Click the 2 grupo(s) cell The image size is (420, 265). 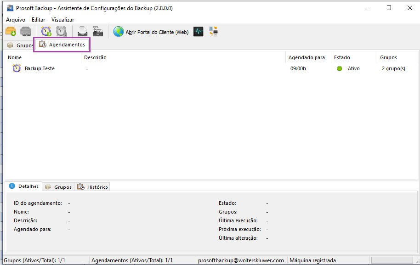pyautogui.click(x=393, y=68)
